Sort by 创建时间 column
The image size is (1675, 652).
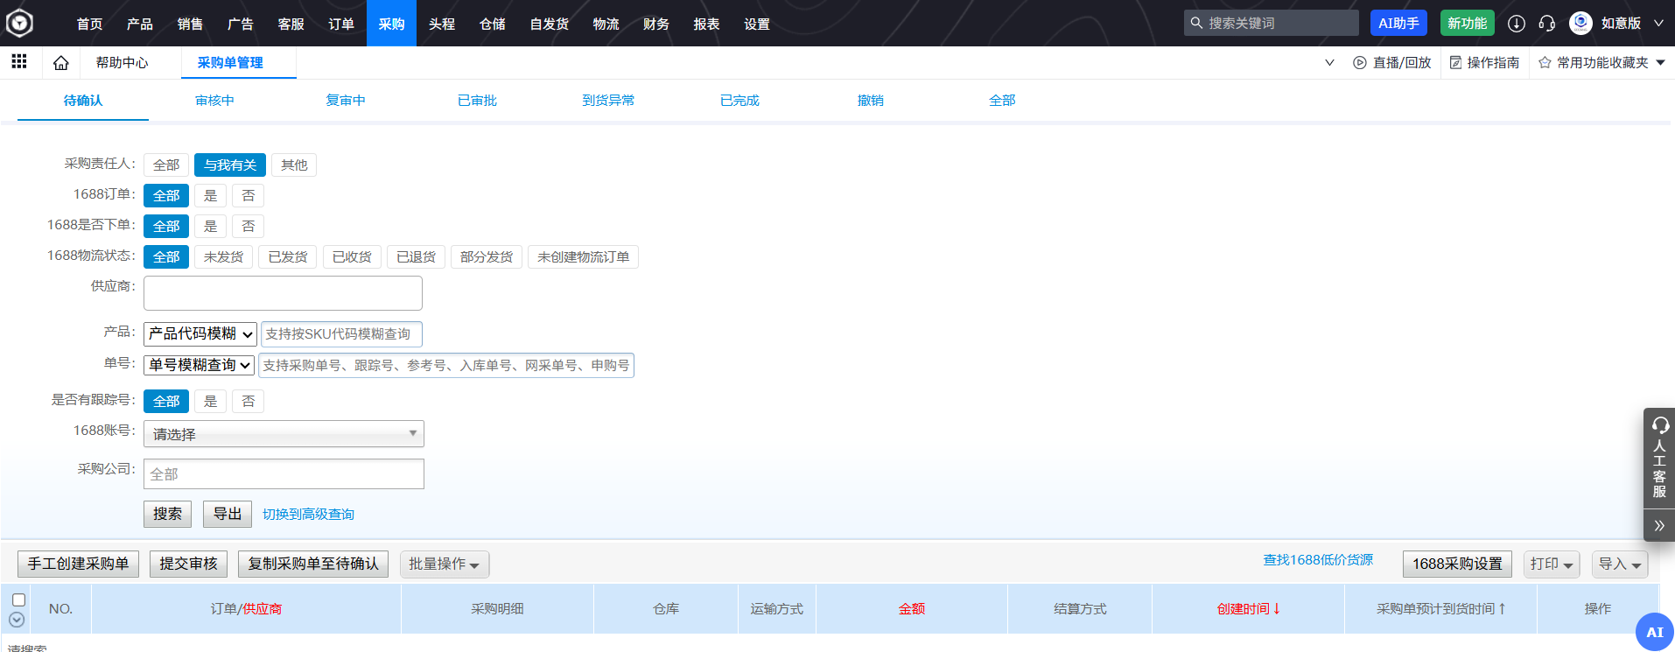[1248, 608]
